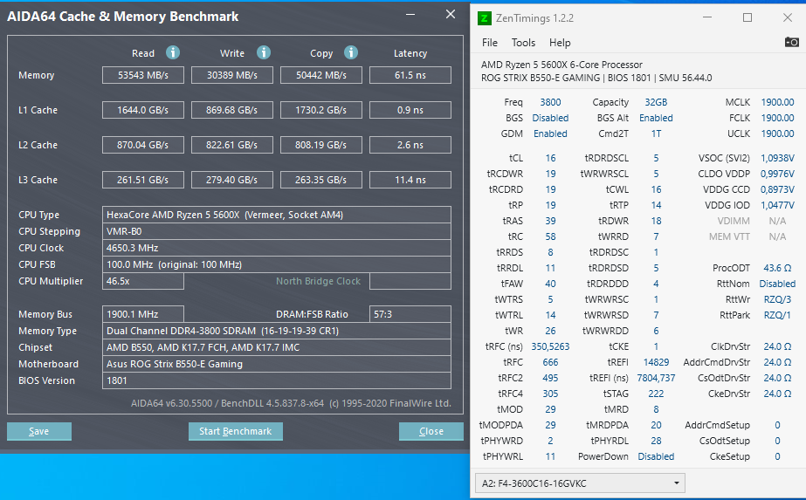Screen dimensions: 806x500
Task: Click the CPU FSB field 100.0 MHz
Action: coord(277,264)
